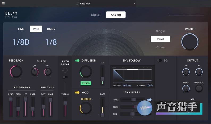Select previous preset with up arrow
This screenshot has height=124, width=211.
[x=77, y=2]
